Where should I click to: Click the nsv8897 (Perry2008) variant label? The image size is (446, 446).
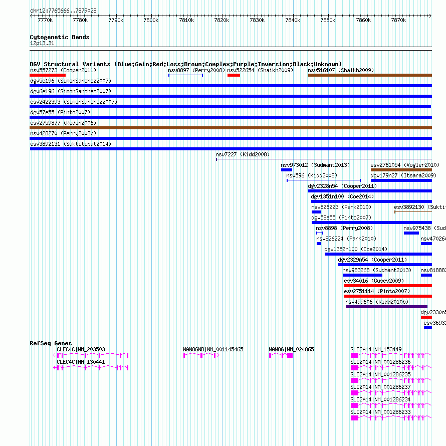[196, 70]
